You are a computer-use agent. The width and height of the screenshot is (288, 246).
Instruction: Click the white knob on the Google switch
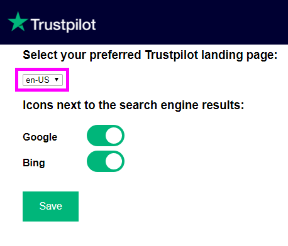[114, 136]
